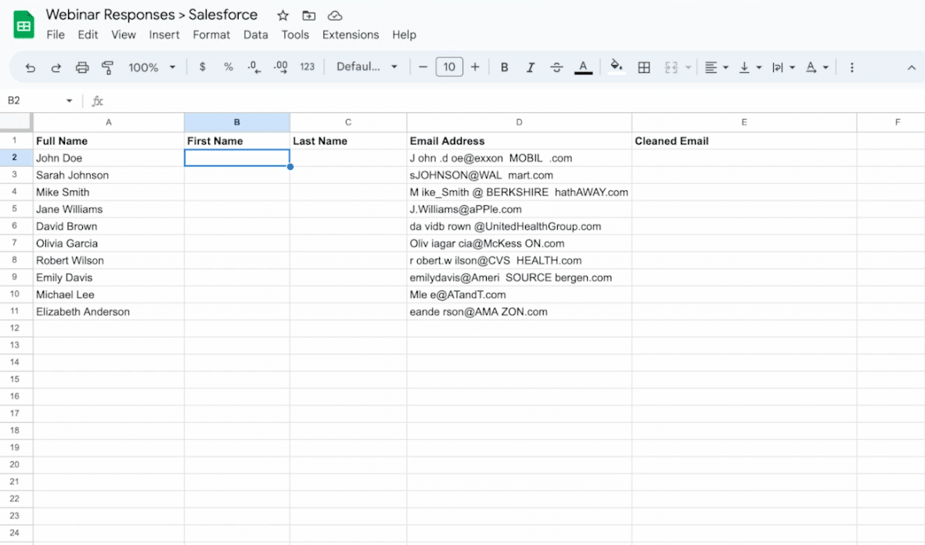925x545 pixels.
Task: Star the document
Action: [x=283, y=16]
